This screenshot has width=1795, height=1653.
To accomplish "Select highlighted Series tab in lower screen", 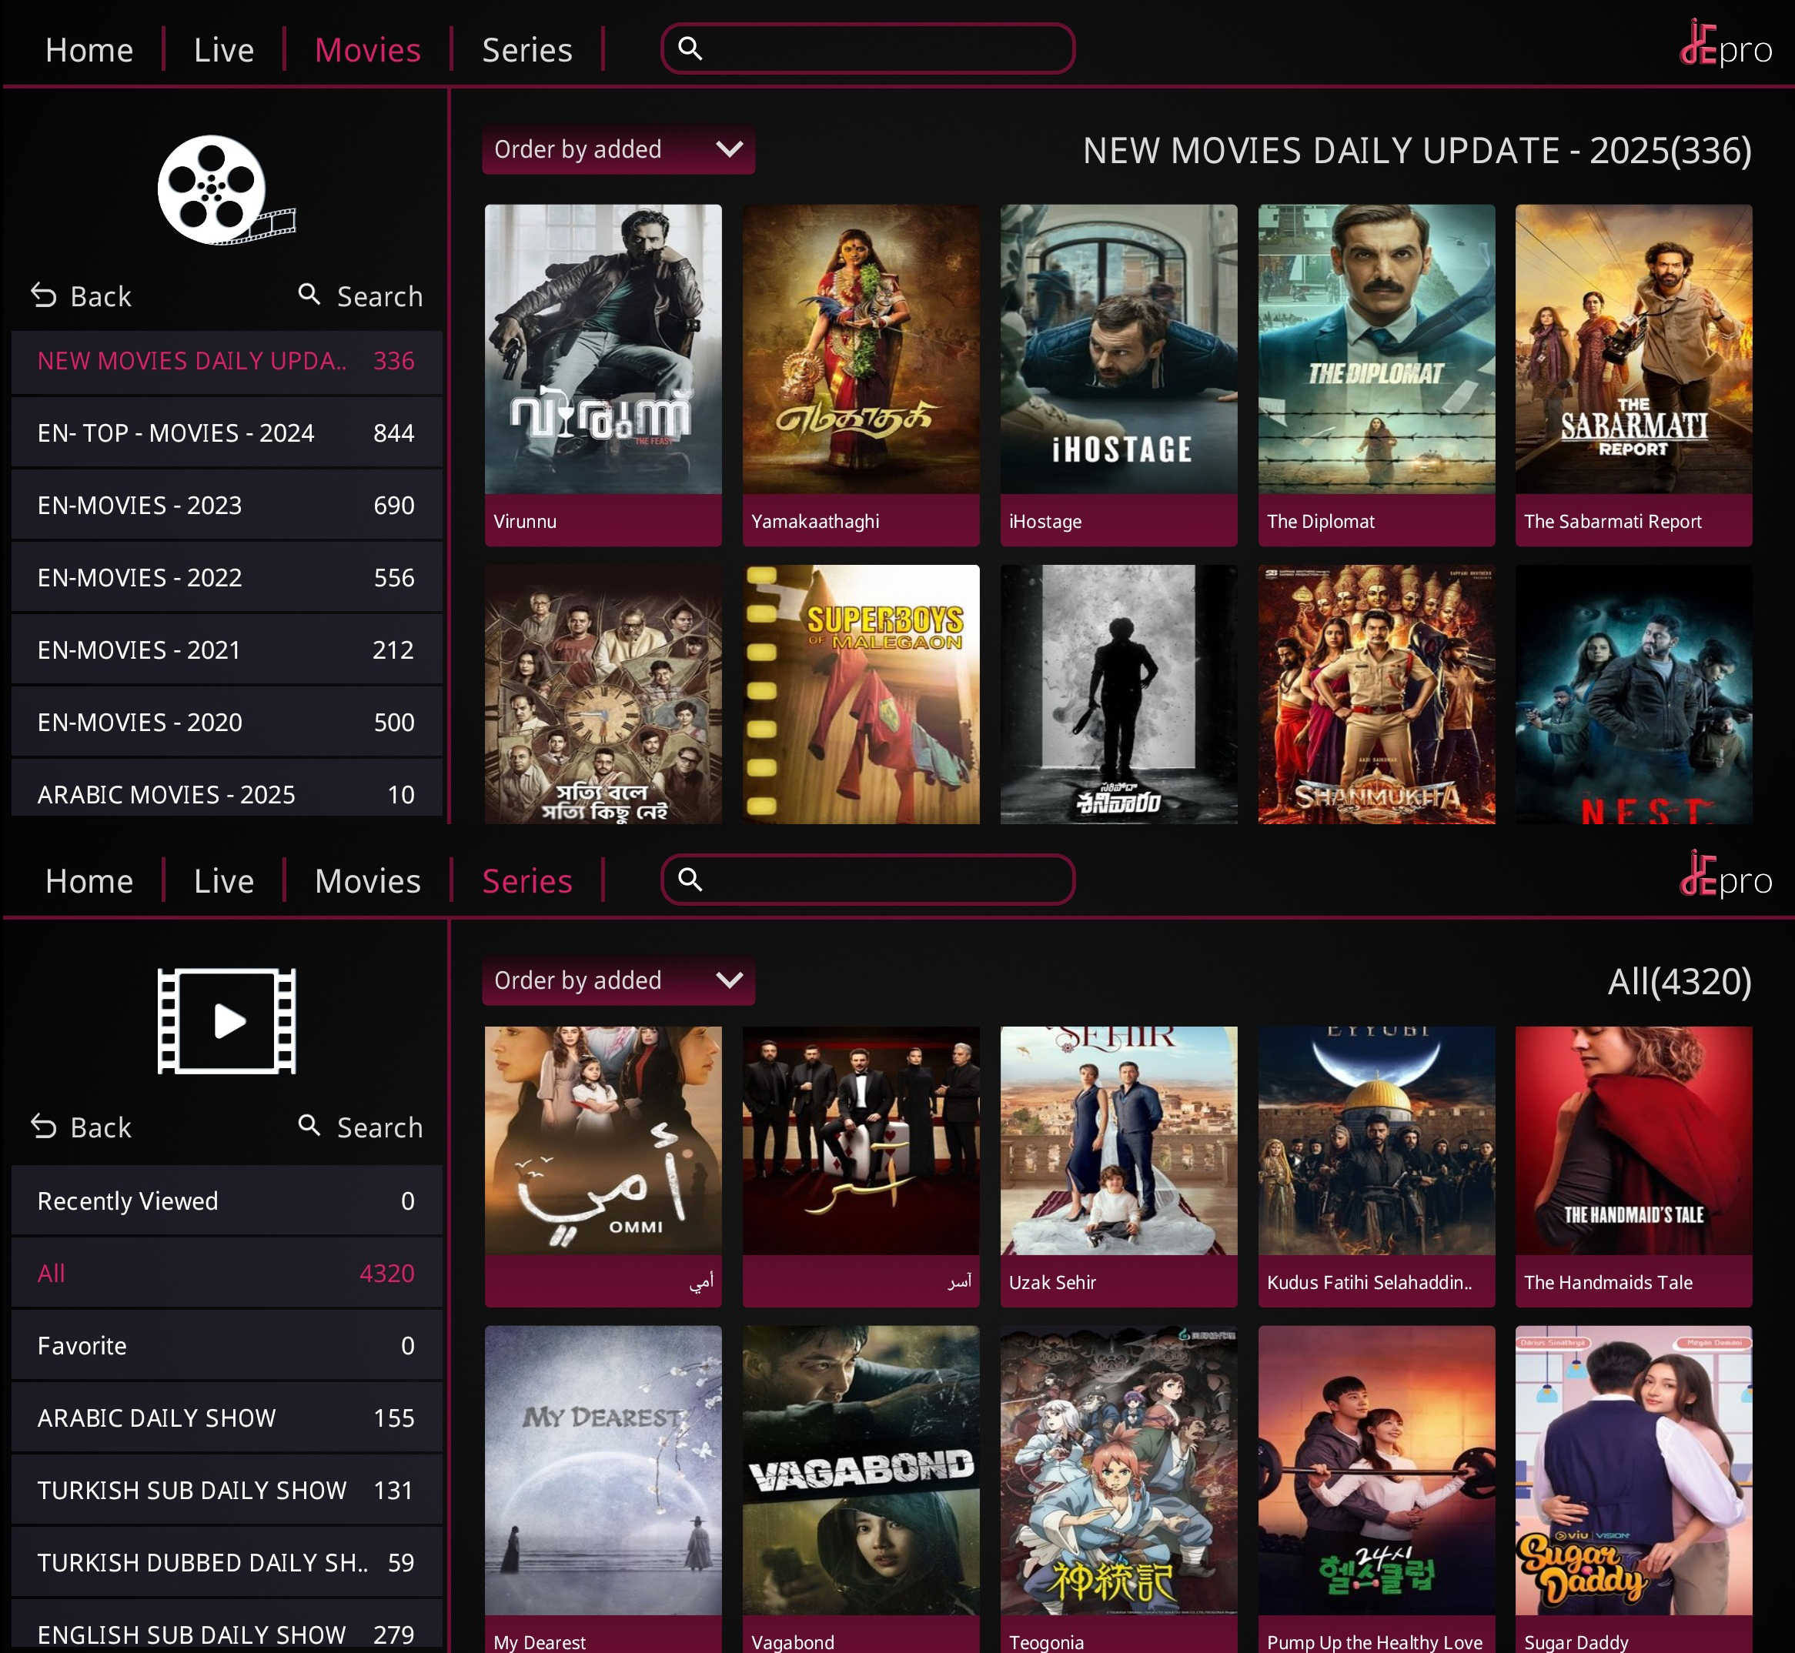I will [527, 881].
